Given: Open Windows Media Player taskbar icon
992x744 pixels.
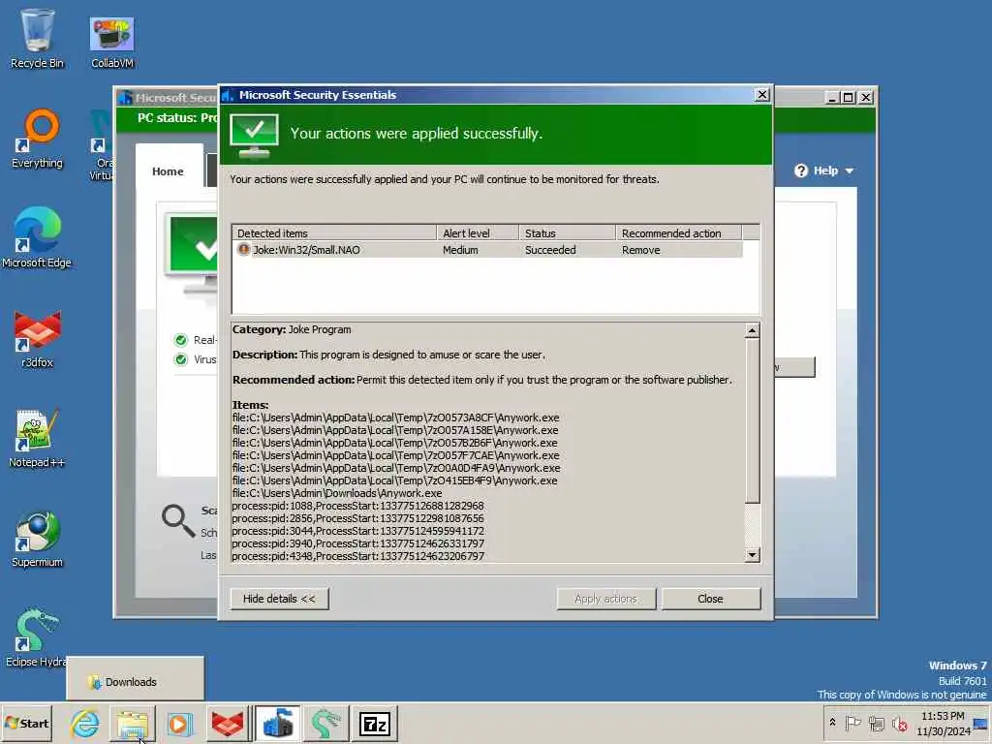Looking at the screenshot, I should [179, 723].
